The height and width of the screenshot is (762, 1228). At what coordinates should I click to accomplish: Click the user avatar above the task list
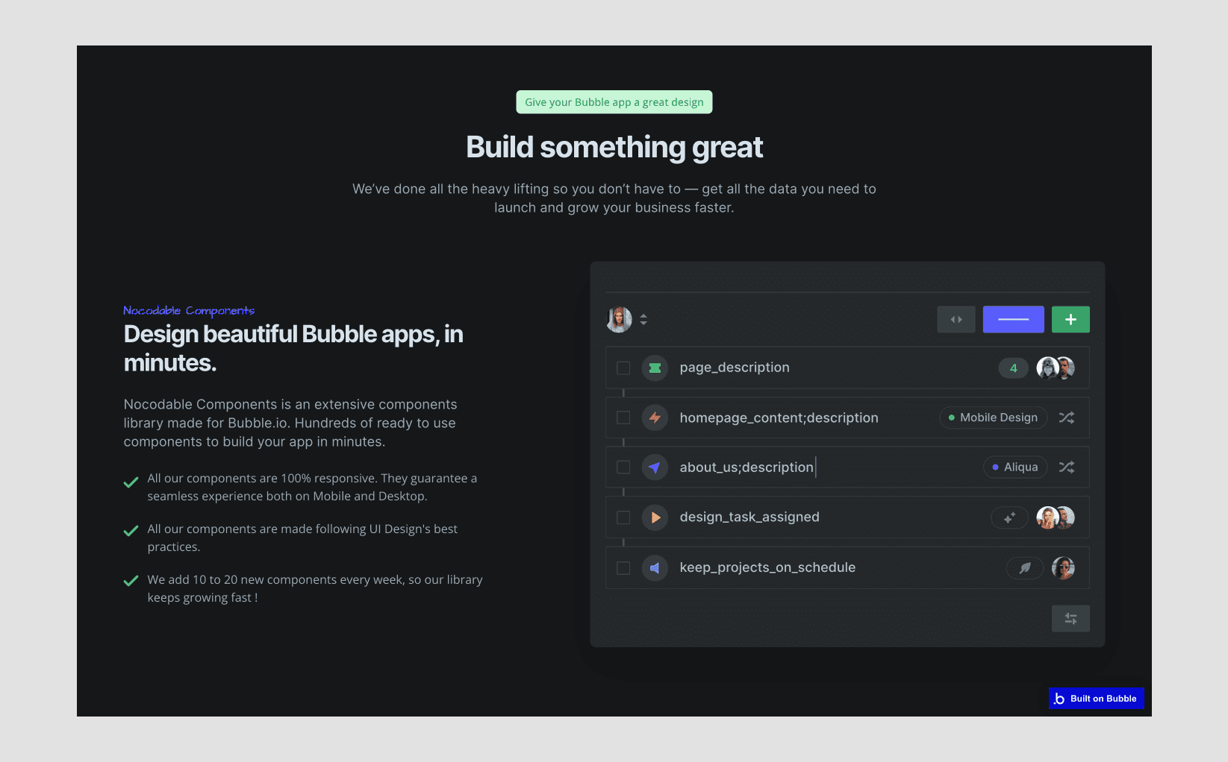point(619,320)
